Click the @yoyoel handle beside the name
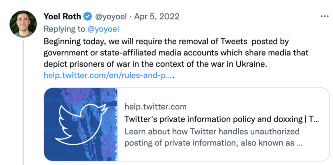Viewport: 333px width, 165px height. 111,17
